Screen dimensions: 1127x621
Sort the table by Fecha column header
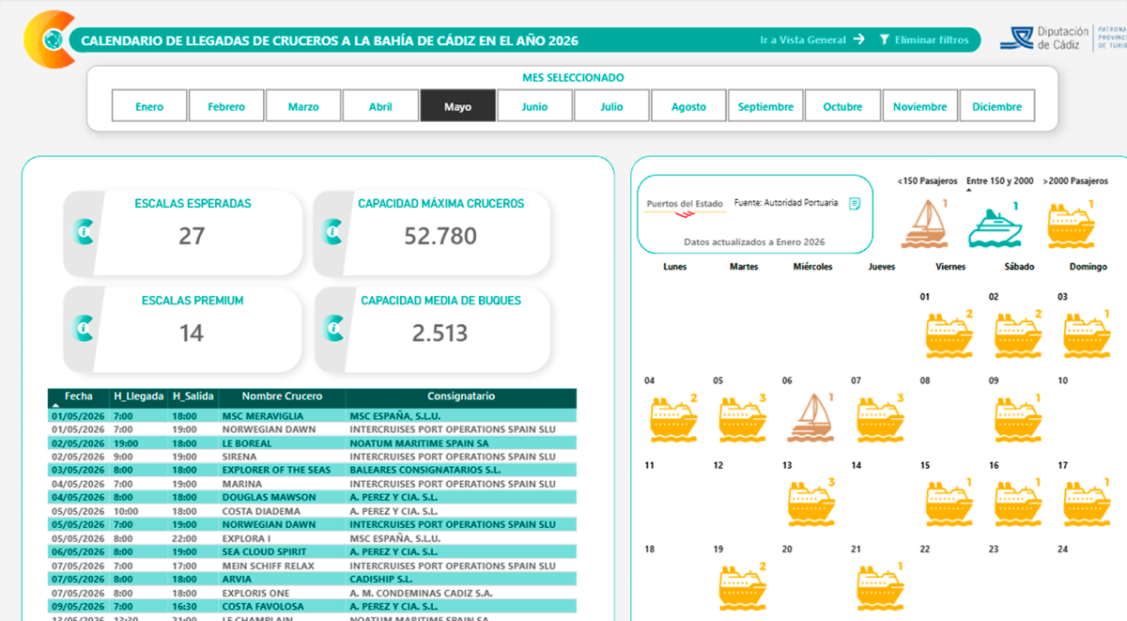[x=79, y=396]
